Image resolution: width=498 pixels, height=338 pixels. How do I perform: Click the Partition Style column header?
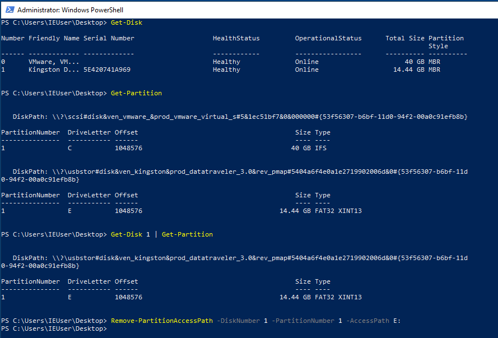pyautogui.click(x=446, y=42)
